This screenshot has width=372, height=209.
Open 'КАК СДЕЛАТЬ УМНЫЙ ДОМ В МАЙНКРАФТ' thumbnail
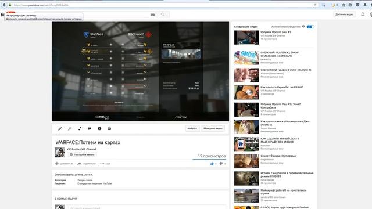click(x=246, y=144)
